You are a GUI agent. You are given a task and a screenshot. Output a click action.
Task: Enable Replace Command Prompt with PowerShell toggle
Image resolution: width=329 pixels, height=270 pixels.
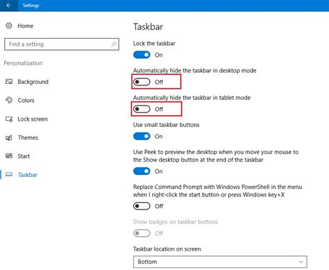142,206
